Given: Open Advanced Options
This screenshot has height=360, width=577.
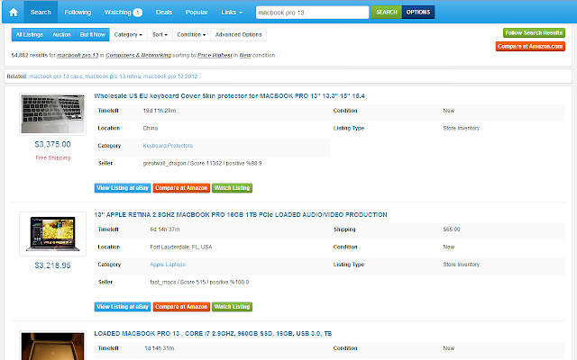Looking at the screenshot, I should pyautogui.click(x=238, y=34).
